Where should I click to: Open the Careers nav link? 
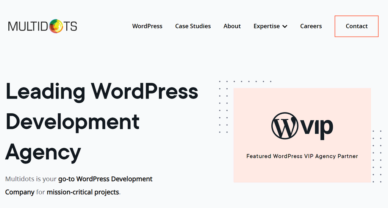pyautogui.click(x=311, y=26)
